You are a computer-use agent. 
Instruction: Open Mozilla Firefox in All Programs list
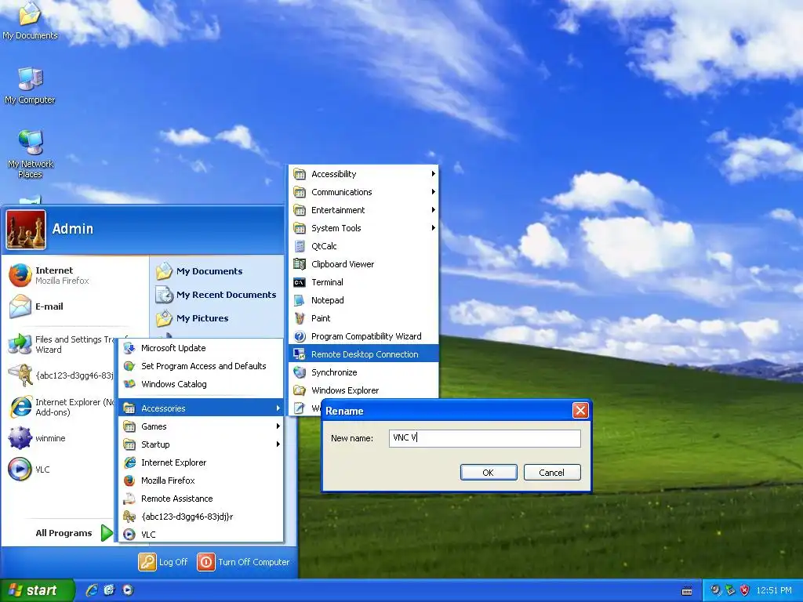tap(201, 481)
